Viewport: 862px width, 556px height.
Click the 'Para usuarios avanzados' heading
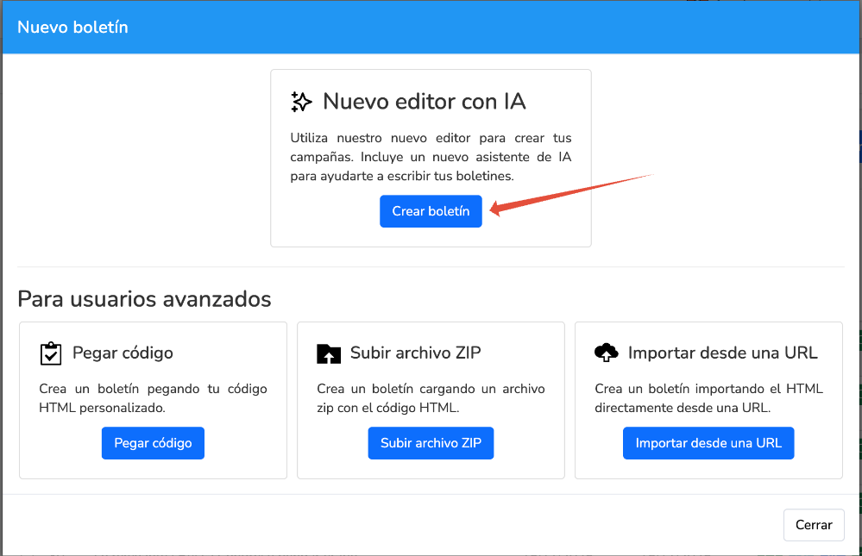click(145, 299)
